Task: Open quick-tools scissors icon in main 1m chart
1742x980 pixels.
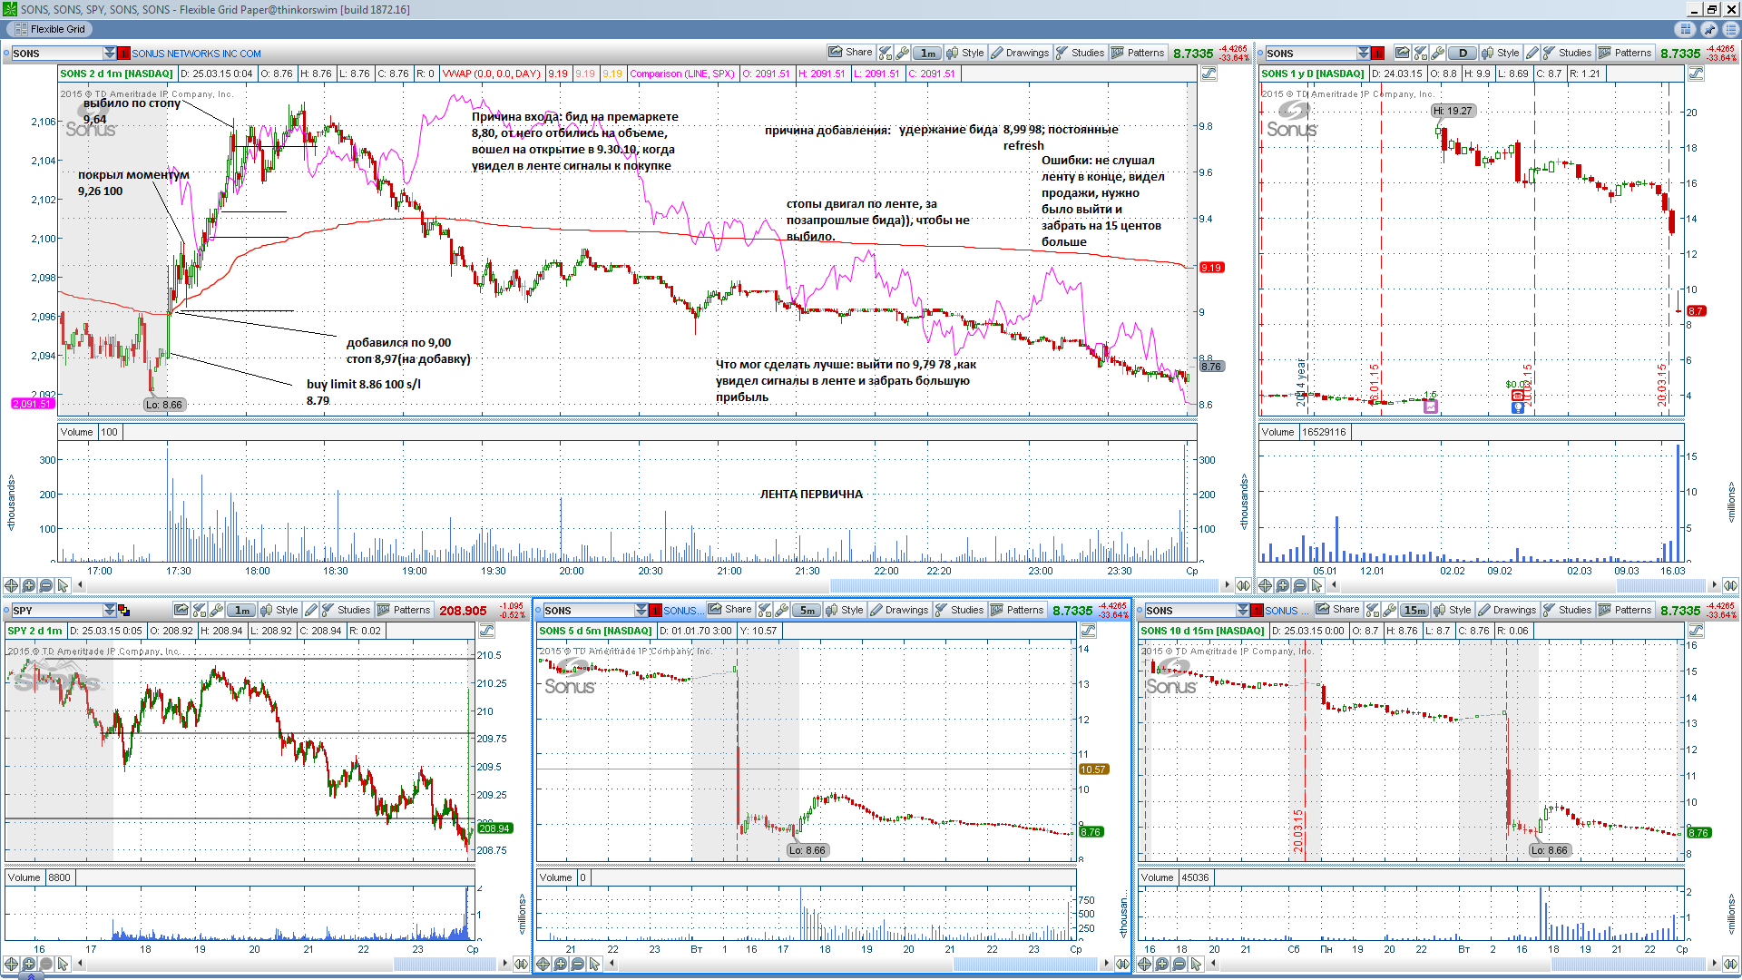Action: coord(886,53)
